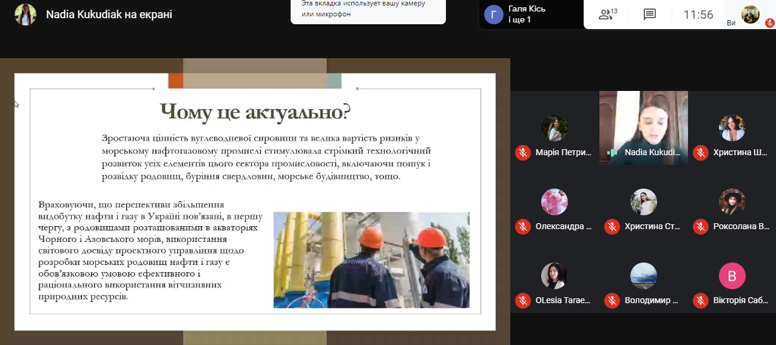Click muted mic icon for Христина Ш
Image resolution: width=776 pixels, height=345 pixels.
point(701,153)
